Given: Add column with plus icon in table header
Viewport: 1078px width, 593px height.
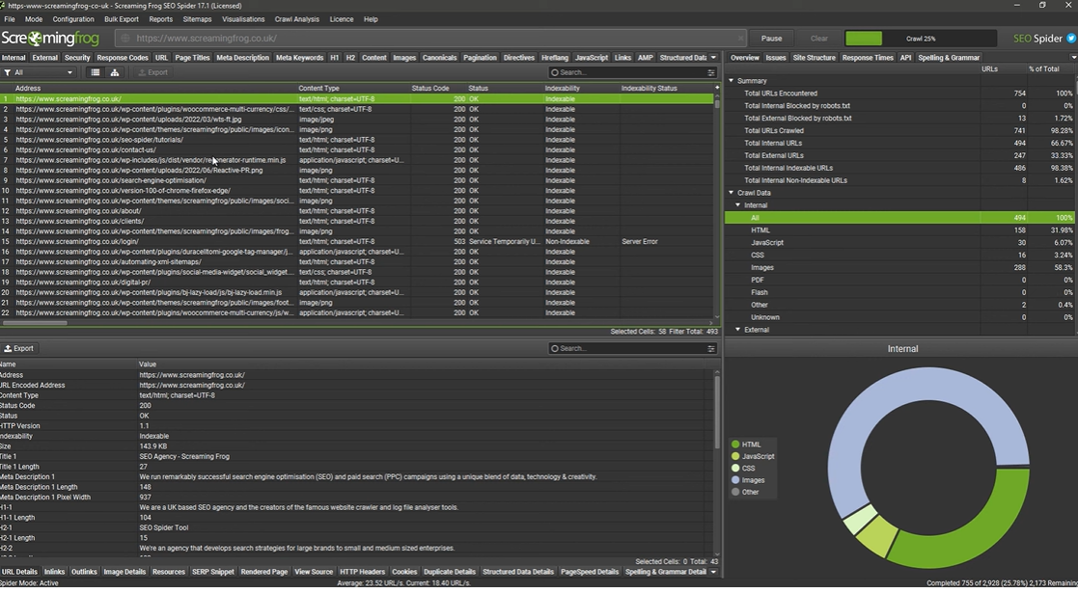Looking at the screenshot, I should [x=717, y=88].
